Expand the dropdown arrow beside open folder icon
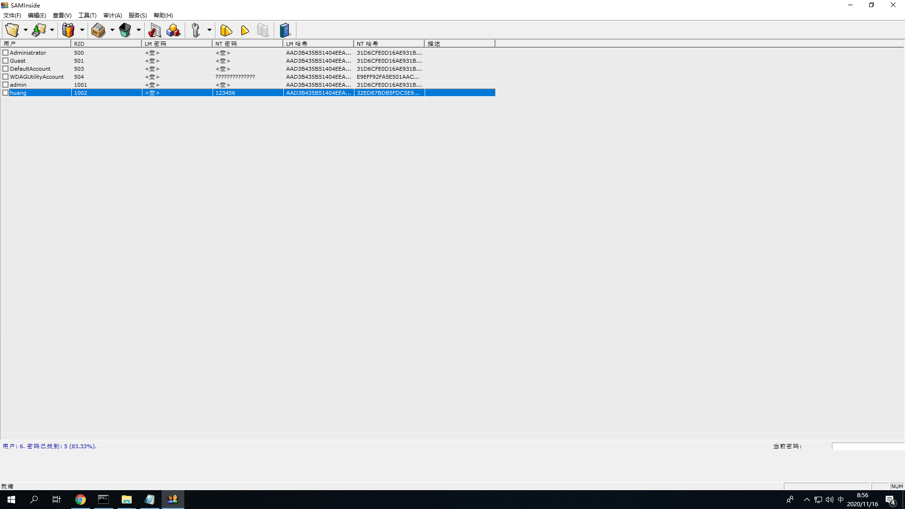The height and width of the screenshot is (509, 905). pos(25,30)
